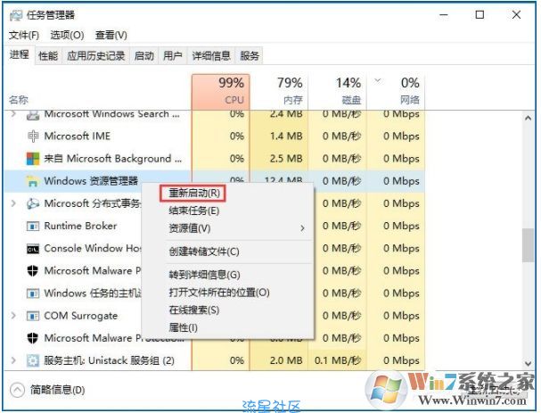Open the 选项(O) menu
Image resolution: width=541 pixels, height=413 pixels.
67,35
